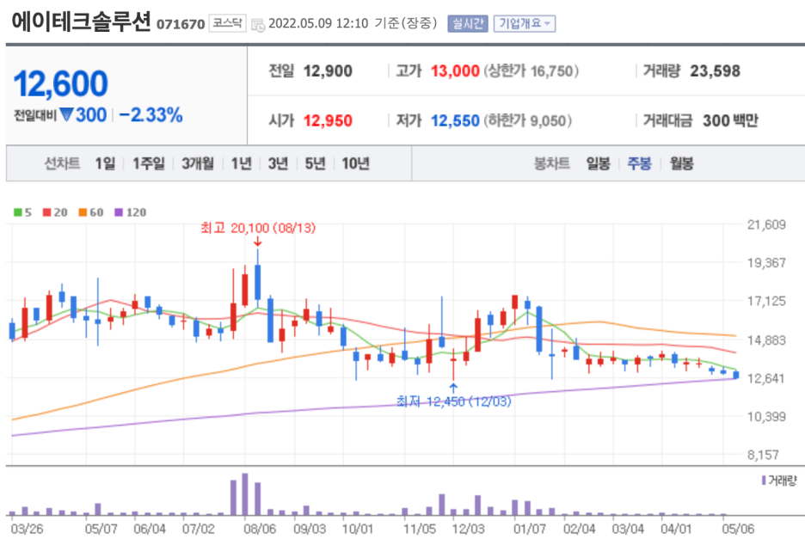Select the 1주일 line chart tab
805x545 pixels.
[149, 163]
